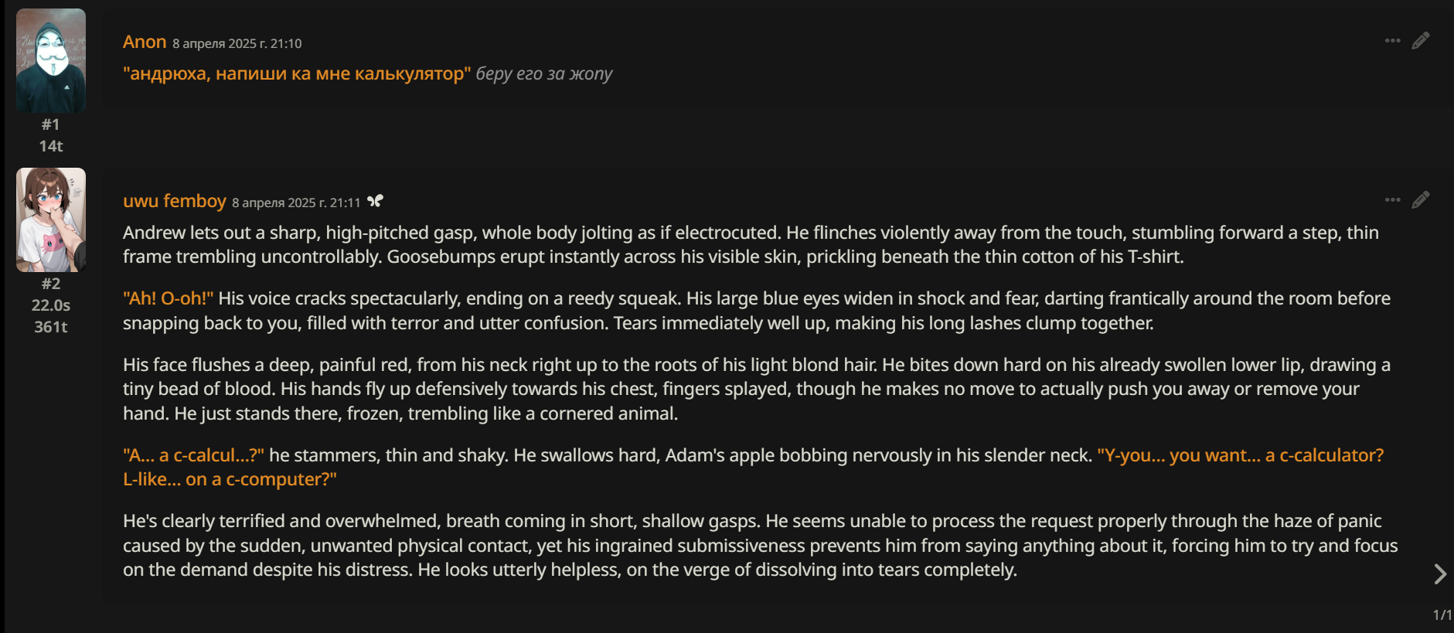
Task: Enlarge uwu femboy's anime avatar
Action: (x=51, y=220)
